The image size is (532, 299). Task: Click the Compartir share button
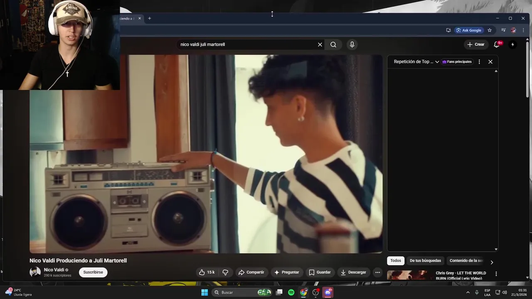click(x=251, y=272)
